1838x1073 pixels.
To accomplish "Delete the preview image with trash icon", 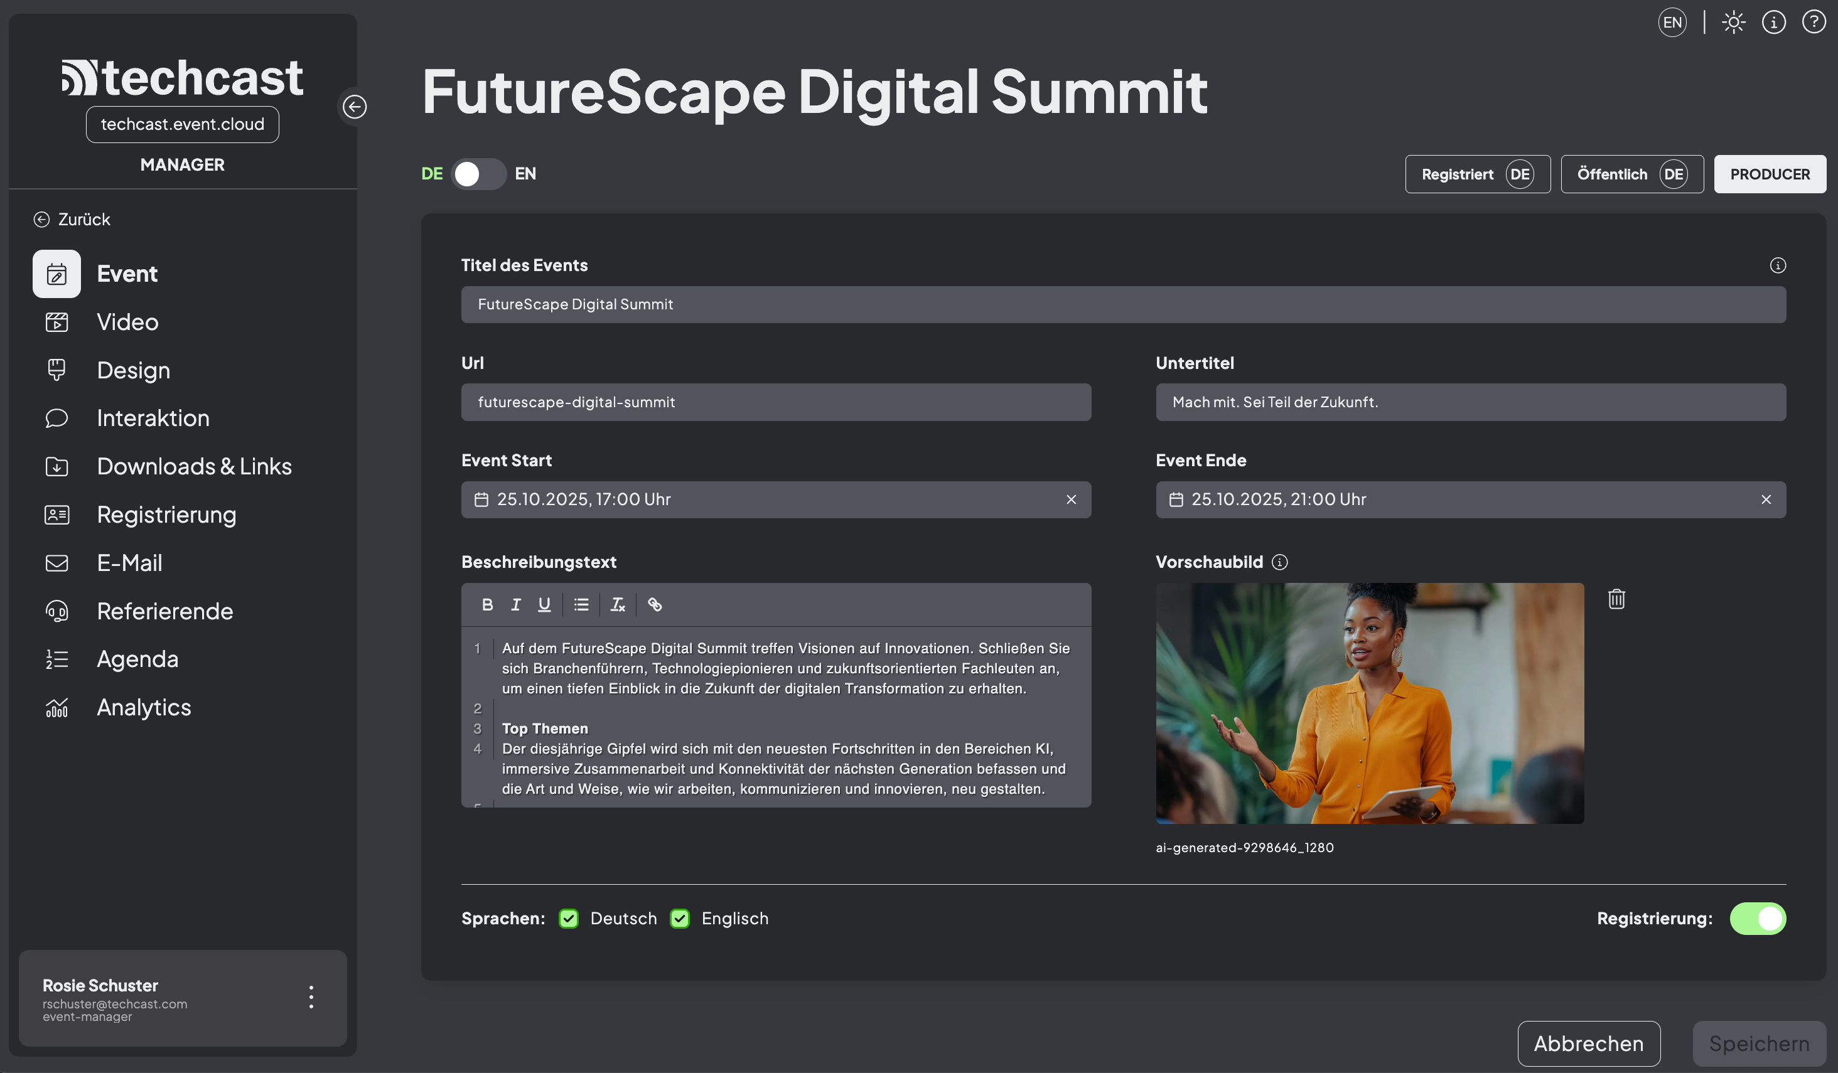I will [1616, 599].
